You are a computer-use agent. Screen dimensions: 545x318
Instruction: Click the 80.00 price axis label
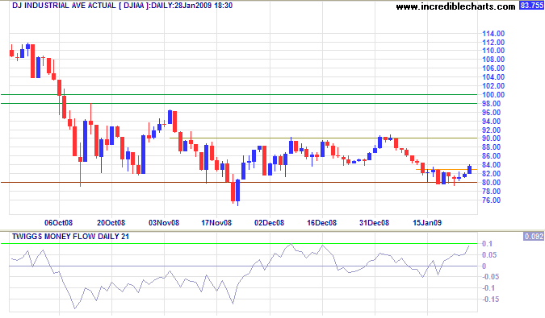[x=492, y=183]
